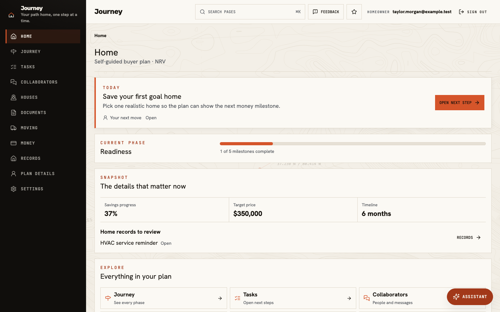This screenshot has height=312, width=500.
Task: Open Collaborators in the sidebar
Action: tap(43, 82)
